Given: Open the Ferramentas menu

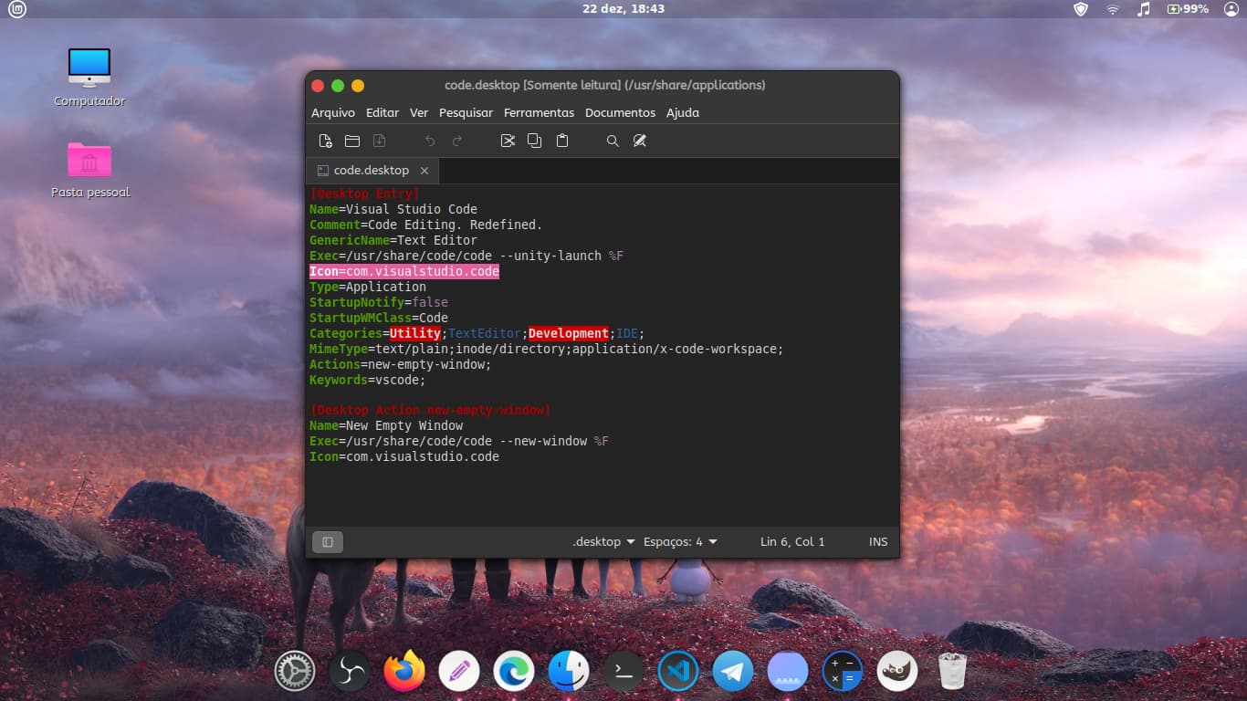Looking at the screenshot, I should coord(539,113).
